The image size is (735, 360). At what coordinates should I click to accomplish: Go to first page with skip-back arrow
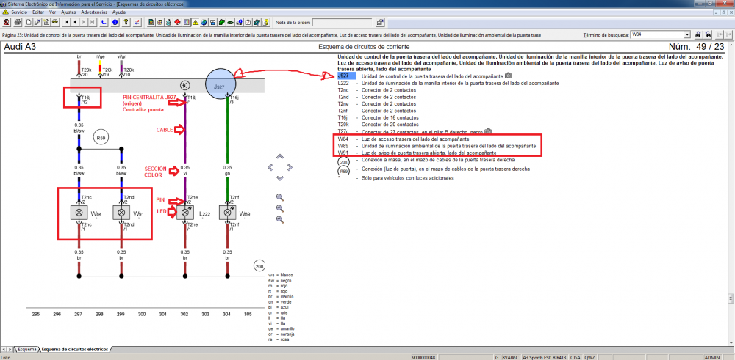click(x=67, y=22)
